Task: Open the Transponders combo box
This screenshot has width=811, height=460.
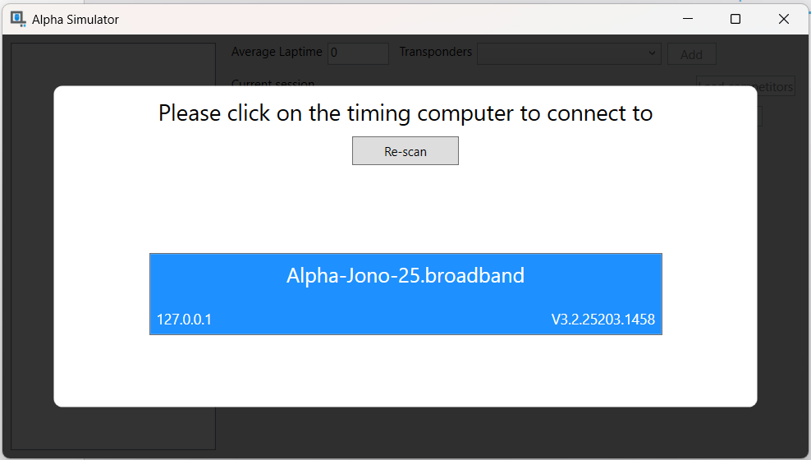Action: [x=569, y=53]
